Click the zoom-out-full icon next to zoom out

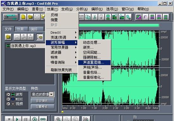76,119
